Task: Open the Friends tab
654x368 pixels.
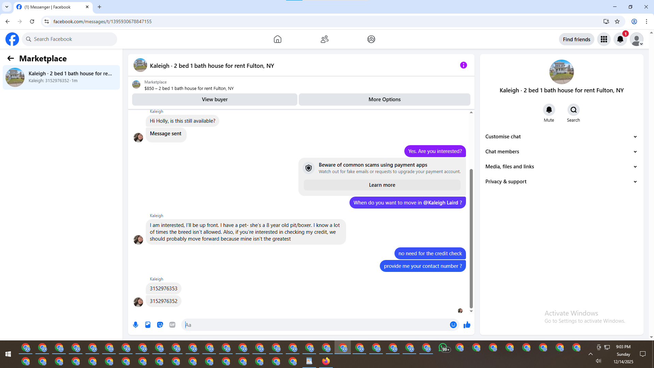Action: pyautogui.click(x=324, y=39)
